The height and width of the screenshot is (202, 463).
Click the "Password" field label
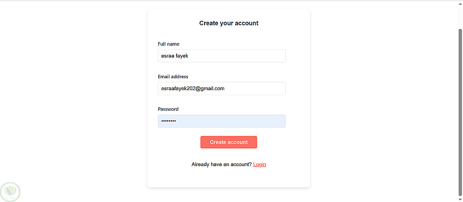pos(168,109)
